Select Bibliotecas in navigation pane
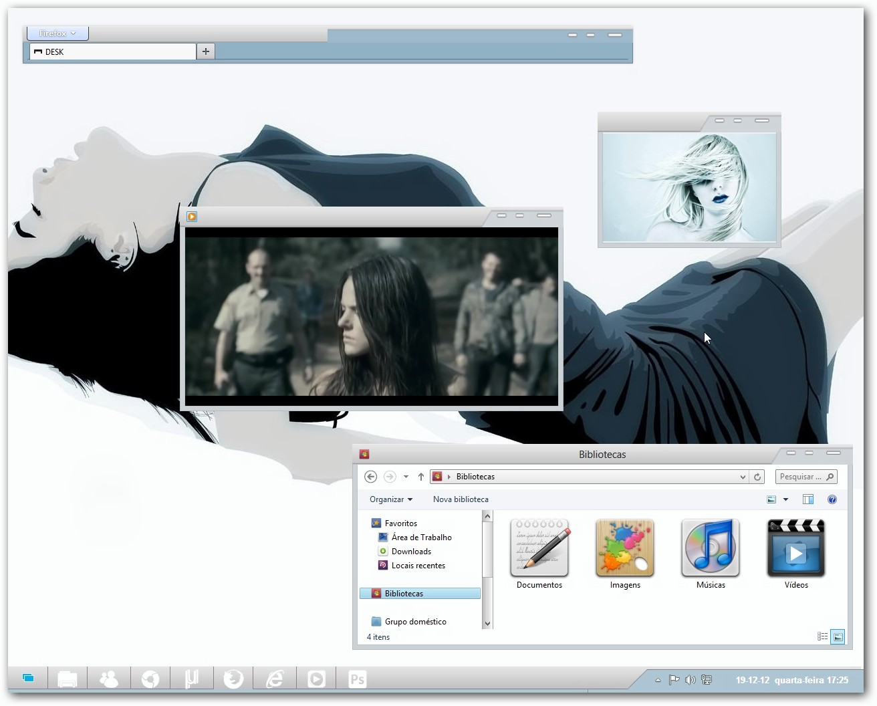The width and height of the screenshot is (877, 706). point(420,594)
